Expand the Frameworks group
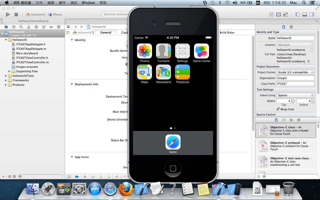Image resolution: width=320 pixels, height=200 pixels. [x=6, y=80]
